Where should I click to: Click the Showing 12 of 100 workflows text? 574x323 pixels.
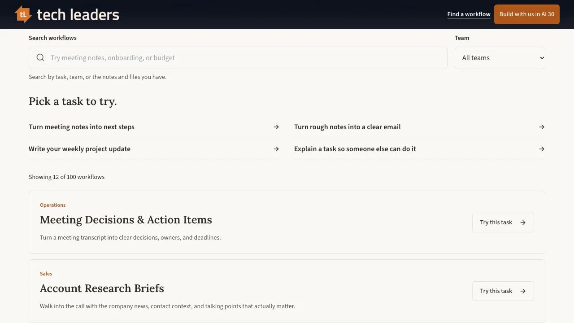66,177
